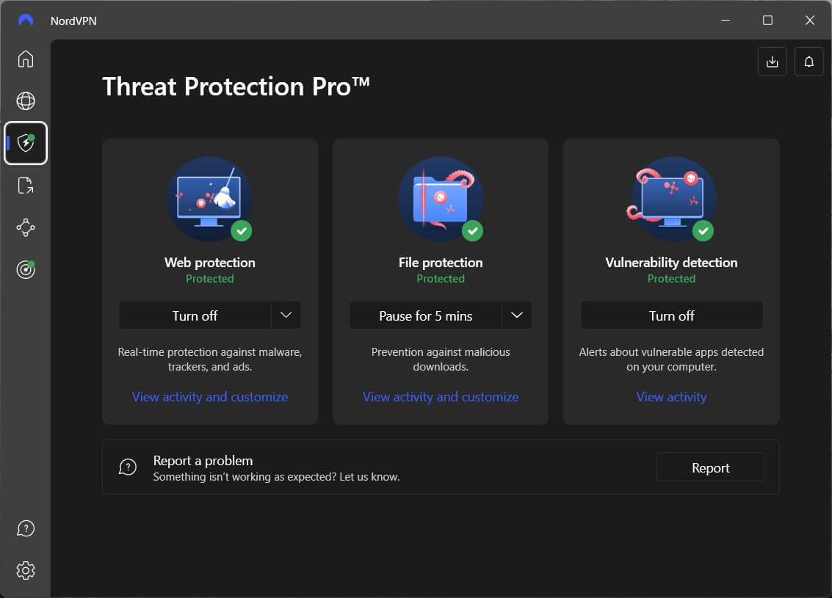Click 'Protected' status under Vulnerability detection

coord(671,279)
